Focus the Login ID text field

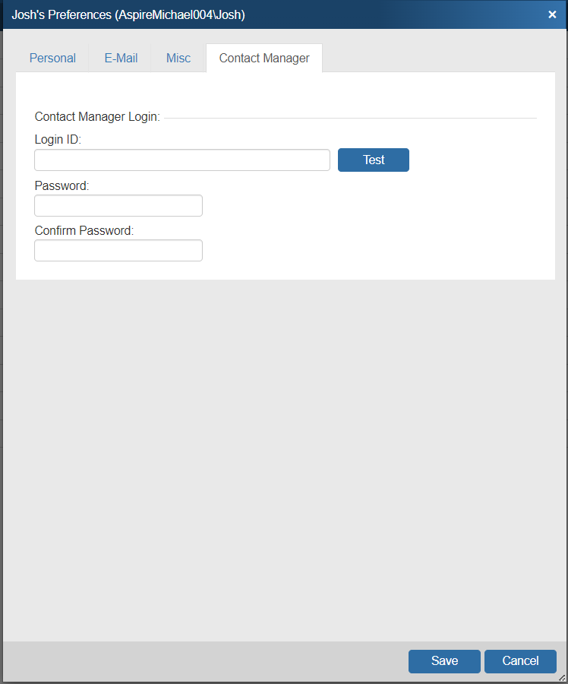182,160
